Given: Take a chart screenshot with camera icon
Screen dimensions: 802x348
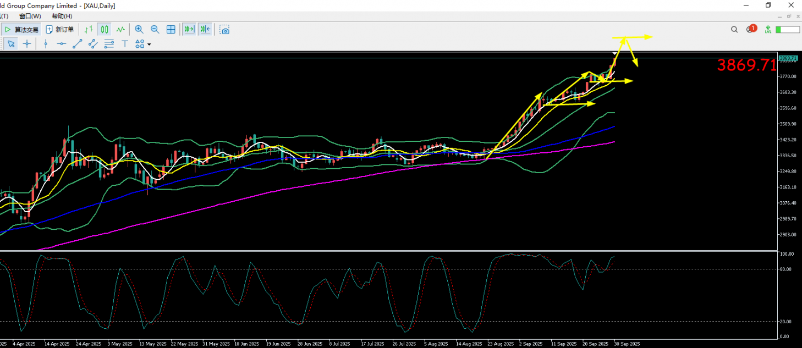Looking at the screenshot, I should pos(224,30).
